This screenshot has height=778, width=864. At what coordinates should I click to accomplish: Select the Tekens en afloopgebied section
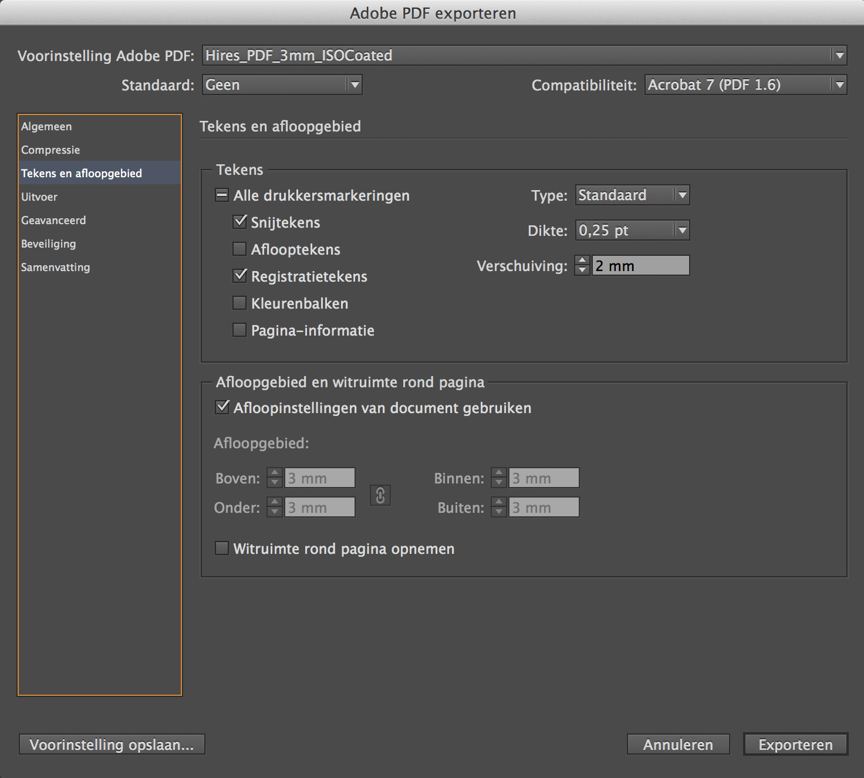click(x=100, y=173)
